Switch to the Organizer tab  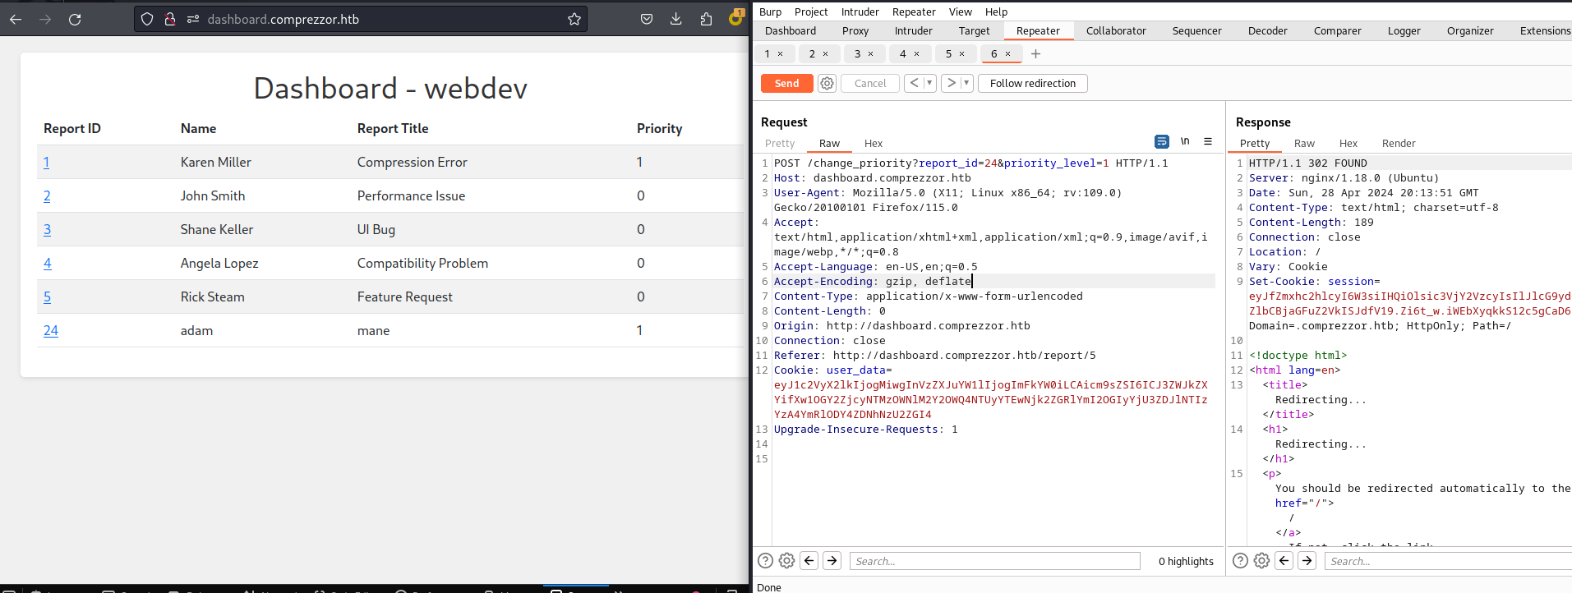[x=1470, y=31]
